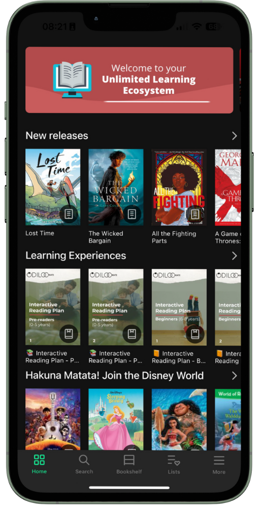Tap the battery indicator in status bar

click(x=213, y=27)
